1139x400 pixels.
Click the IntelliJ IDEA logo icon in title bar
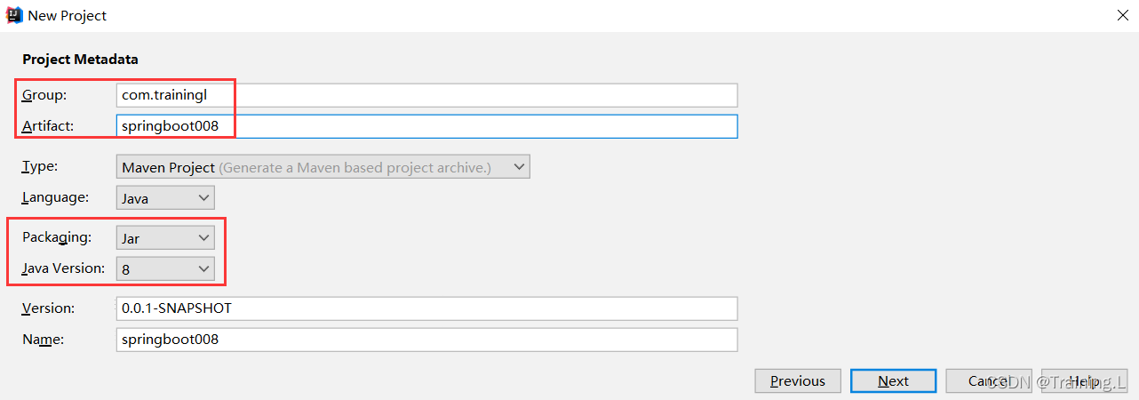[x=13, y=15]
